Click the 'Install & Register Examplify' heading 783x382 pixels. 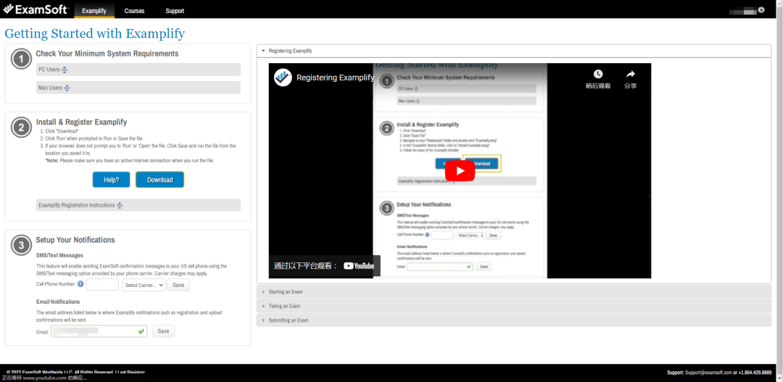click(81, 122)
